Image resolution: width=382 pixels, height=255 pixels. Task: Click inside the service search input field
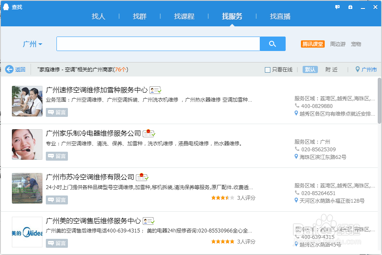[x=158, y=44]
